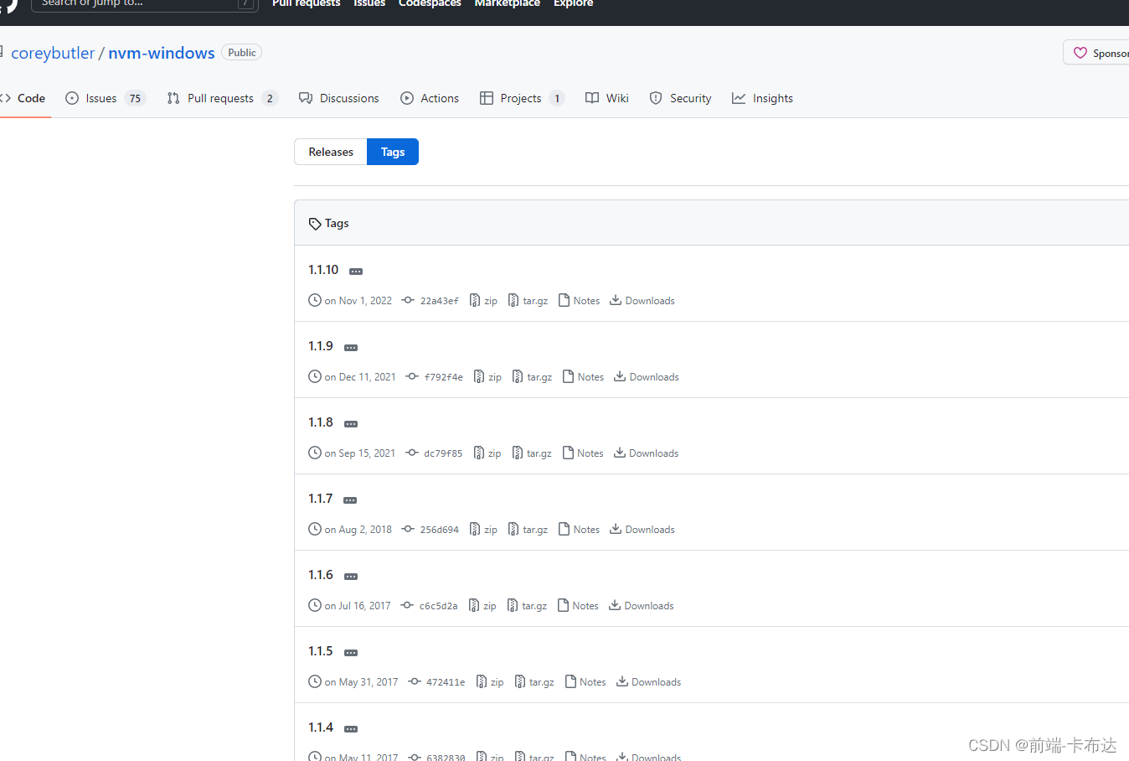Click the zip file icon for 1.1.10
The image size is (1129, 761).
[x=475, y=300]
